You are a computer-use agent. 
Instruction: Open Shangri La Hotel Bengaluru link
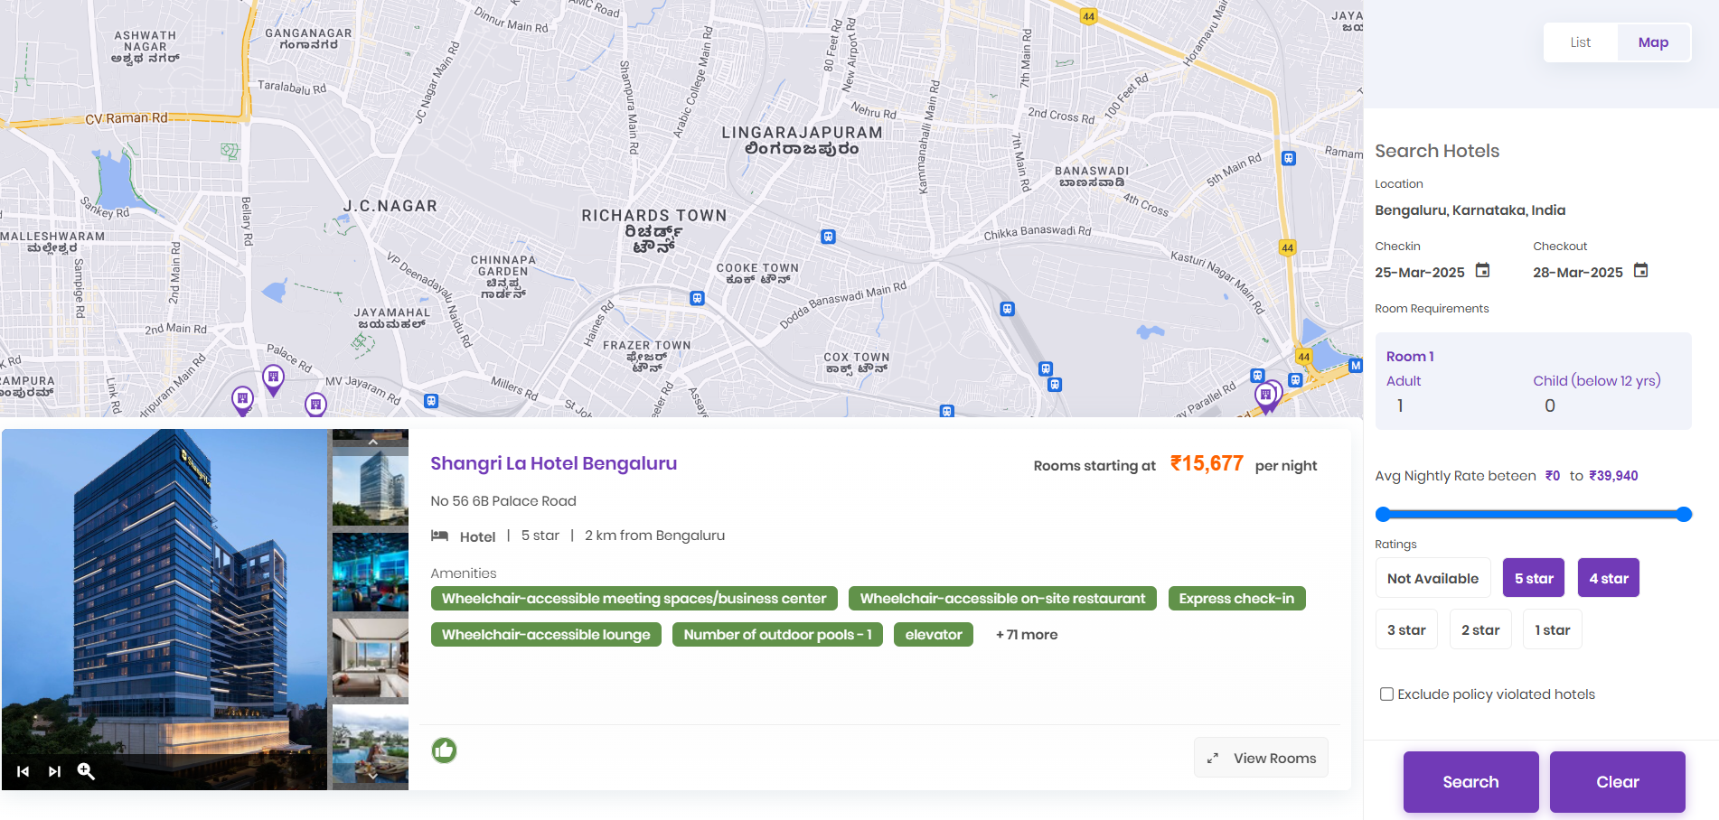(x=553, y=463)
